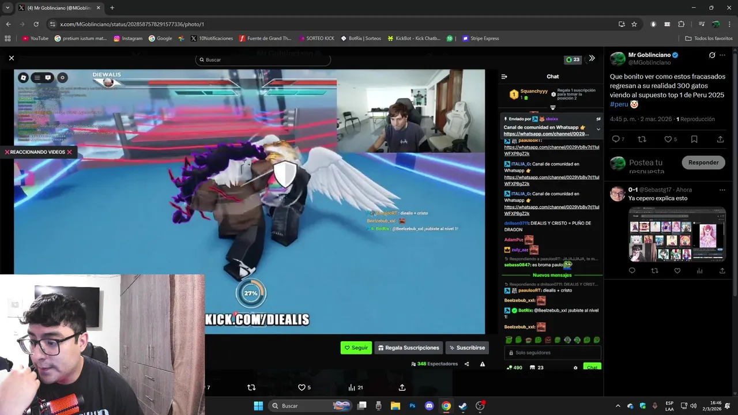The width and height of the screenshot is (738, 415).
Task: Open the Chrome extensions puzzle icon
Action: pos(681,24)
